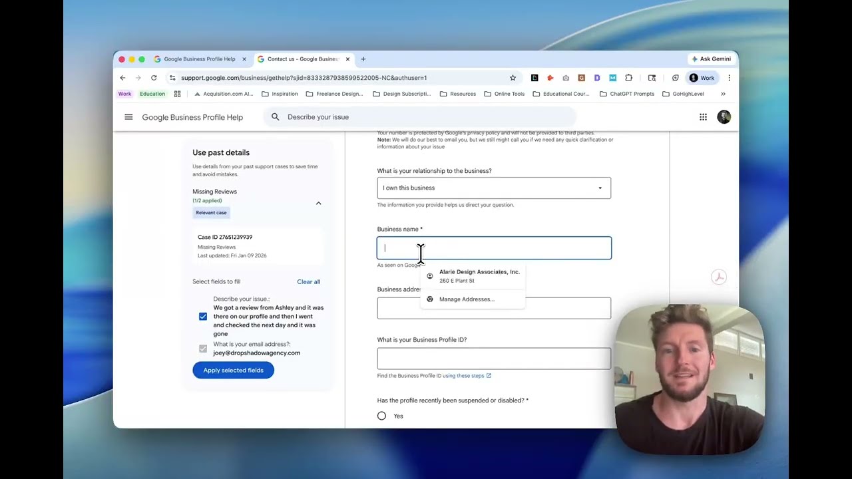Click the Business address field
This screenshot has height=479, width=852.
(494, 308)
